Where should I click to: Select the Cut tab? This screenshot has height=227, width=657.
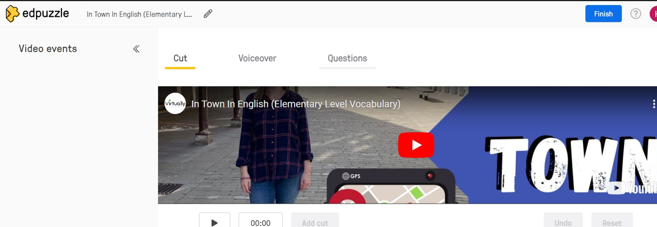coord(180,58)
